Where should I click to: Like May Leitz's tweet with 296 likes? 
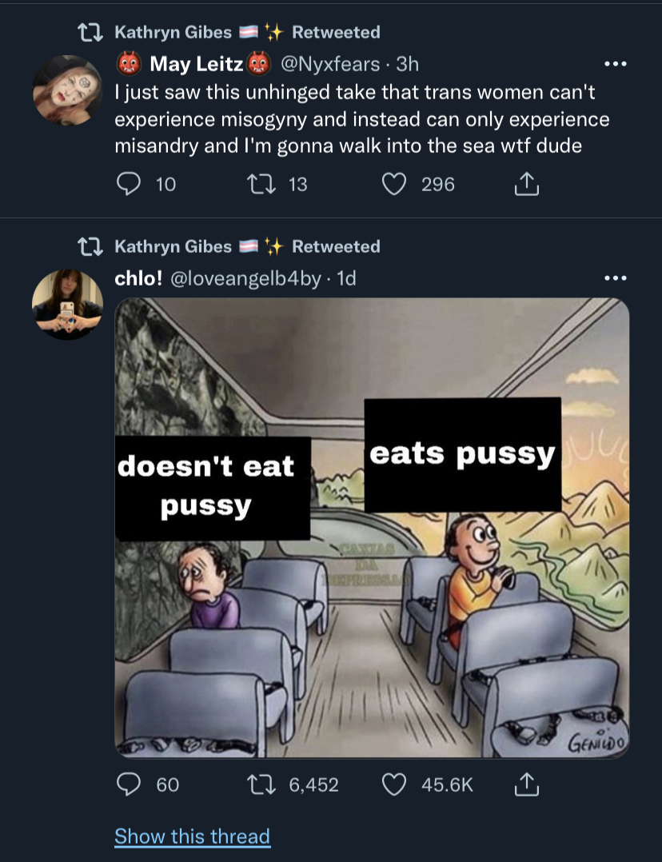pyautogui.click(x=393, y=184)
